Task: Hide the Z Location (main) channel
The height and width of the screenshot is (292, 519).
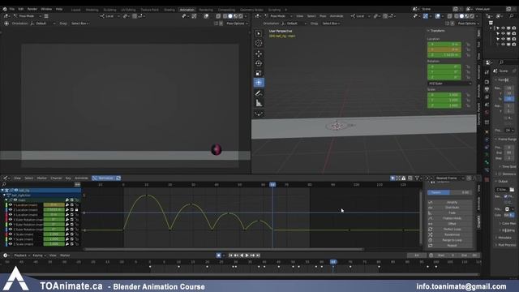Action: 11,209
